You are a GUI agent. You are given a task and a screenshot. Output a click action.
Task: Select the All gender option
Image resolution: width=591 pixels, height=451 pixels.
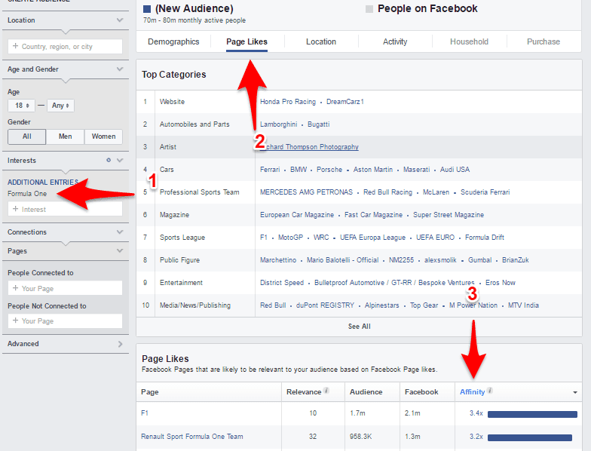click(27, 137)
